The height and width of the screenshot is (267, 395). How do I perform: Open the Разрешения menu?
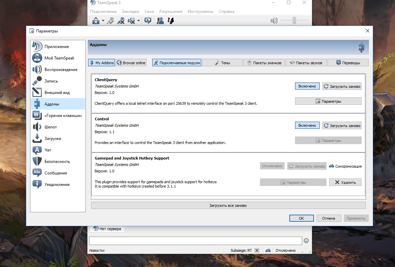[x=170, y=11]
